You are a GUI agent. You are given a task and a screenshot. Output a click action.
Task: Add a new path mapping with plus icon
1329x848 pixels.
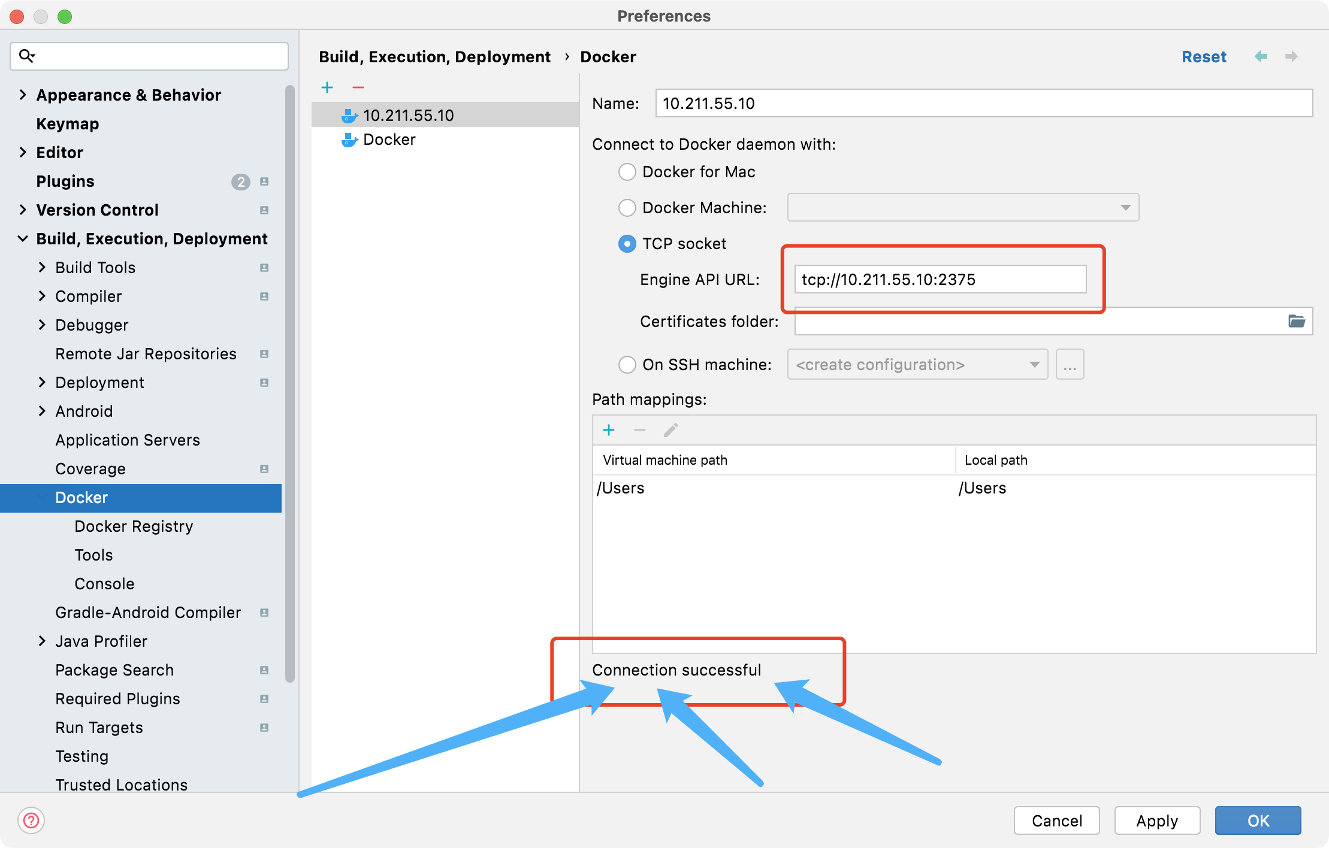tap(609, 430)
